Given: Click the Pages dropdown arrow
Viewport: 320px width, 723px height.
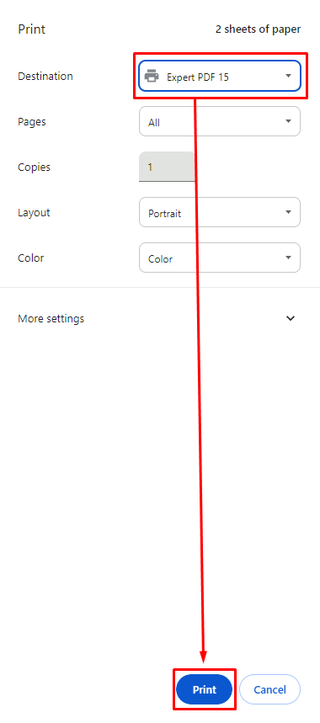Looking at the screenshot, I should pyautogui.click(x=288, y=121).
